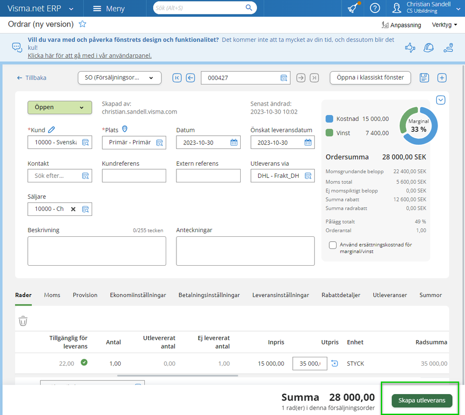Open the Visma.net ERP product dropdown
Image resolution: width=465 pixels, height=415 pixels.
coord(71,9)
